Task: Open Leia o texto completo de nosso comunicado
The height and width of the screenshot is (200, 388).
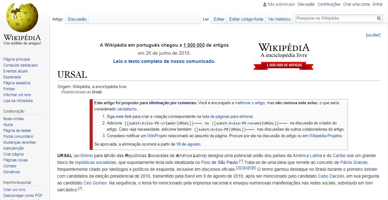Action: click(x=164, y=61)
